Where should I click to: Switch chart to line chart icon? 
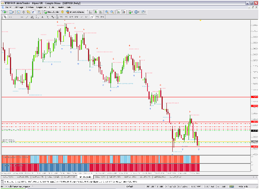pos(101,12)
